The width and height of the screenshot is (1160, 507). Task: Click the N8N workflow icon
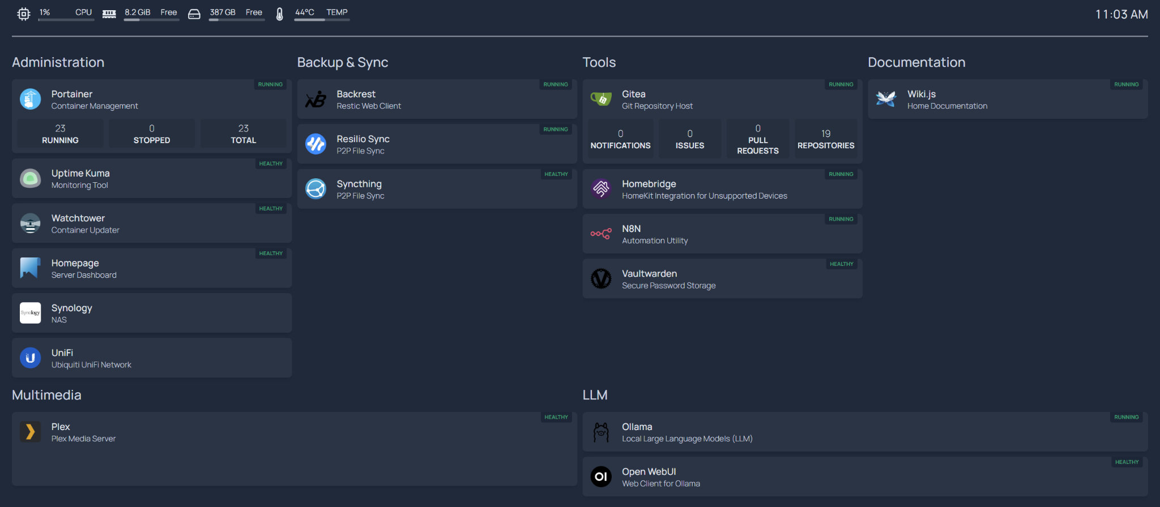click(601, 234)
